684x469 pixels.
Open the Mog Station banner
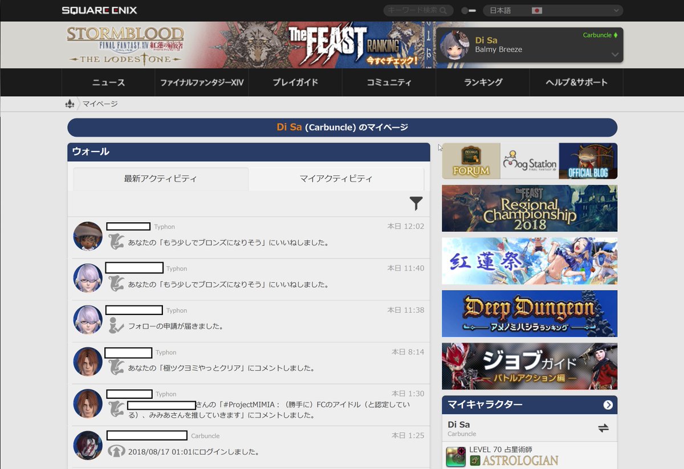530,161
